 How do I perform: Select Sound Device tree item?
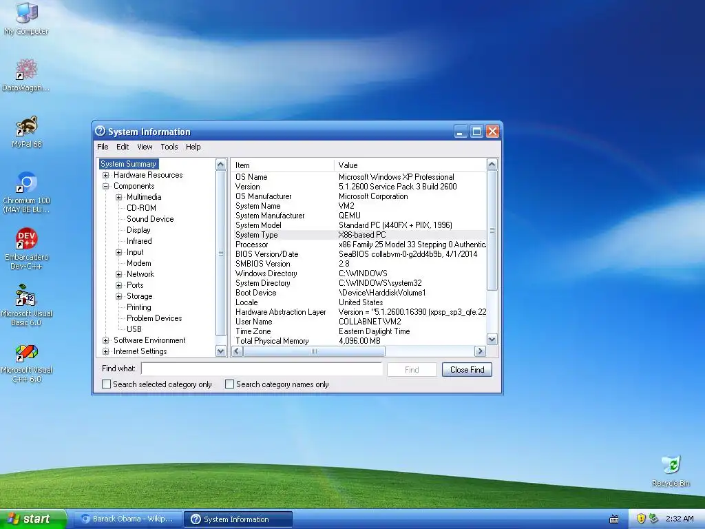150,219
